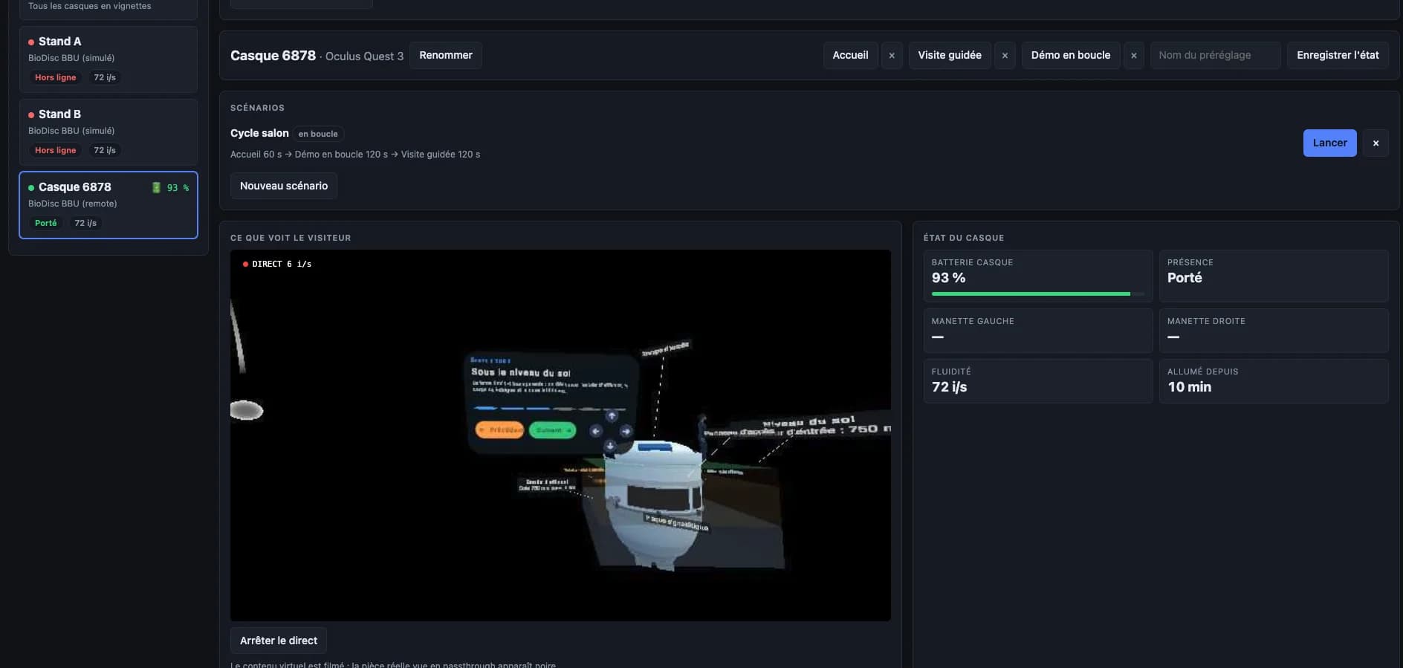The width and height of the screenshot is (1403, 668).
Task: Select the Stand A headset card
Action: pos(108,59)
